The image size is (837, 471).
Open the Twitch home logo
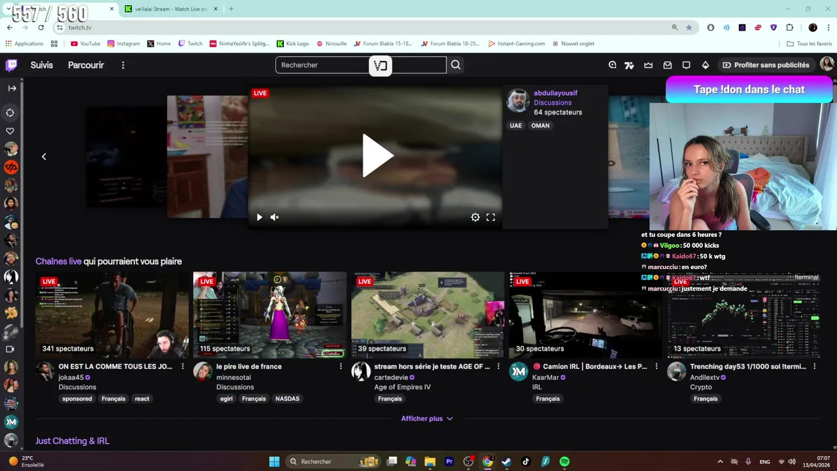[11, 65]
